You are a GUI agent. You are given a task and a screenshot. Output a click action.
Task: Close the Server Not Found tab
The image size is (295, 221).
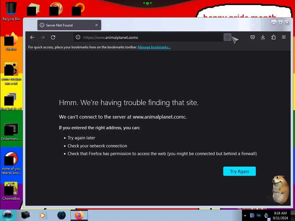tap(97, 25)
